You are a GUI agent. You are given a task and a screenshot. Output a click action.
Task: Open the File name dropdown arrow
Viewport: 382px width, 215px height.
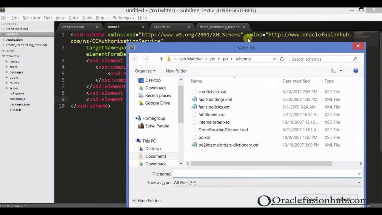[x=359, y=174]
